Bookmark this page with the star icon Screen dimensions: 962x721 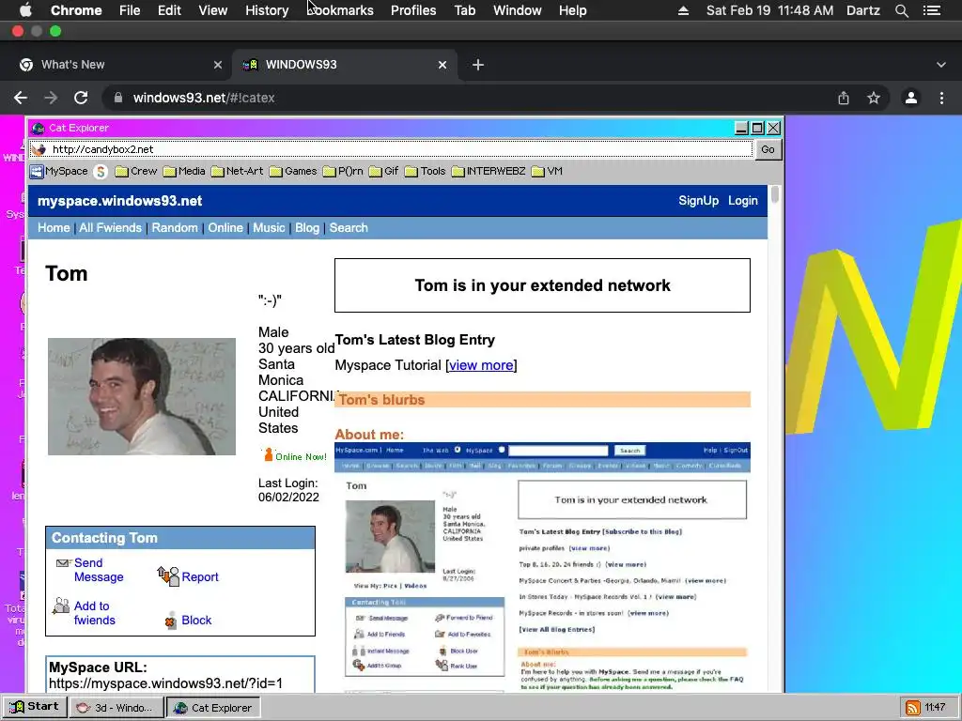coord(874,98)
